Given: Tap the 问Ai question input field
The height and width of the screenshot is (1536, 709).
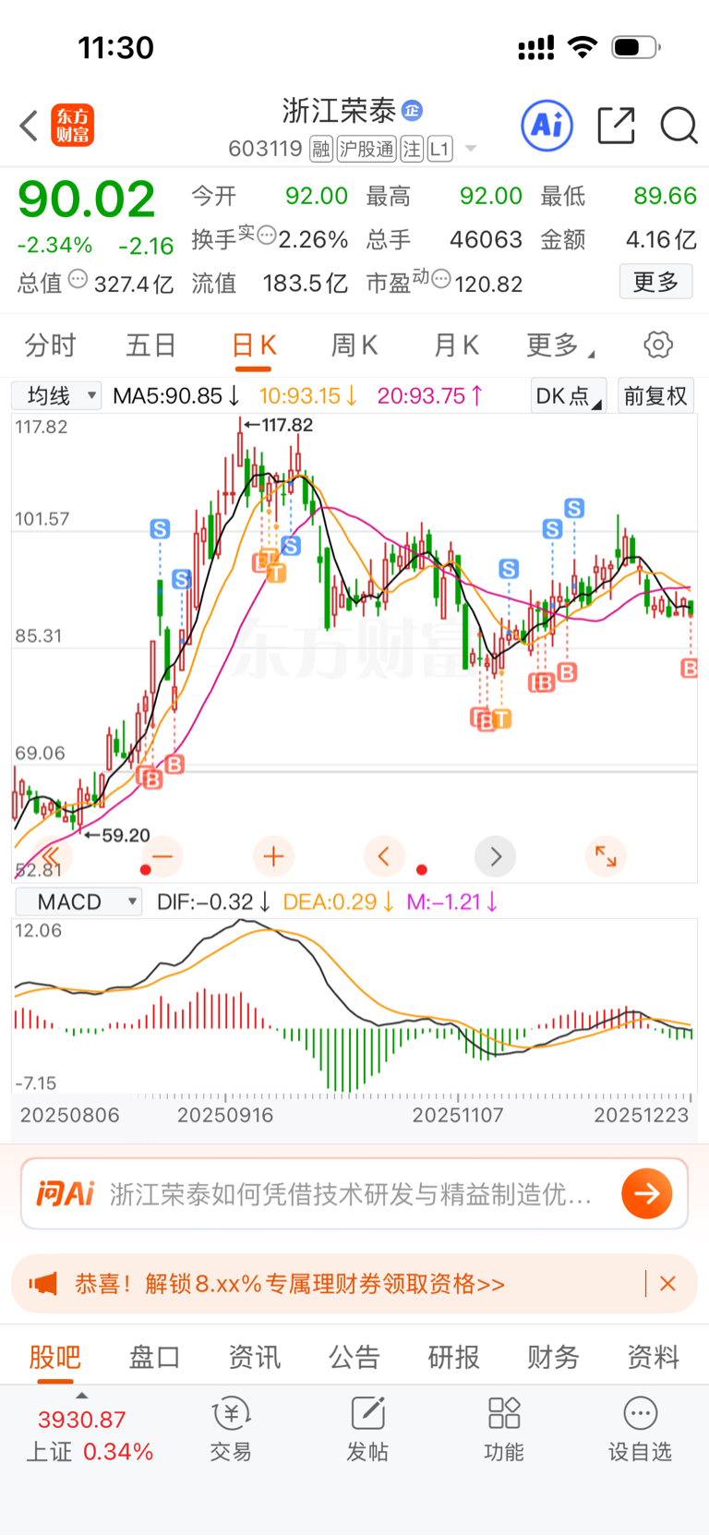Looking at the screenshot, I should pyautogui.click(x=351, y=1193).
